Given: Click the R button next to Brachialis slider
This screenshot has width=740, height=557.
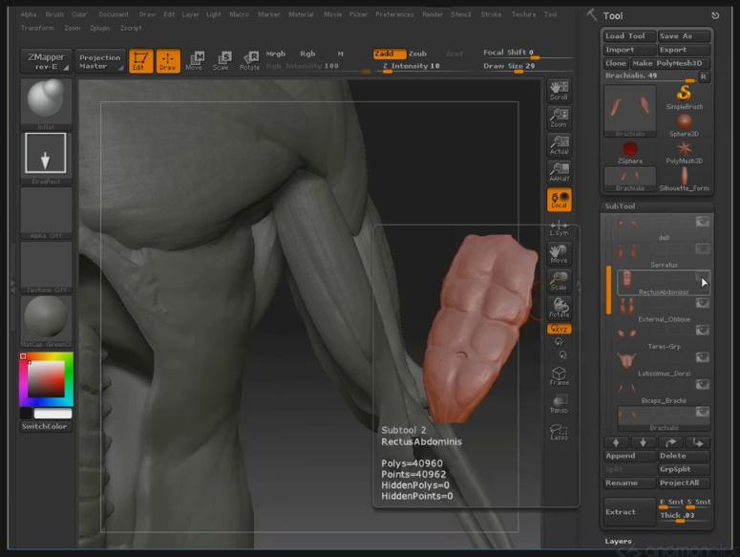Looking at the screenshot, I should (703, 76).
